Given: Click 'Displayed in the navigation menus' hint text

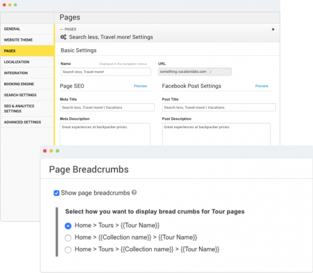Looking at the screenshot, I should (x=123, y=64).
